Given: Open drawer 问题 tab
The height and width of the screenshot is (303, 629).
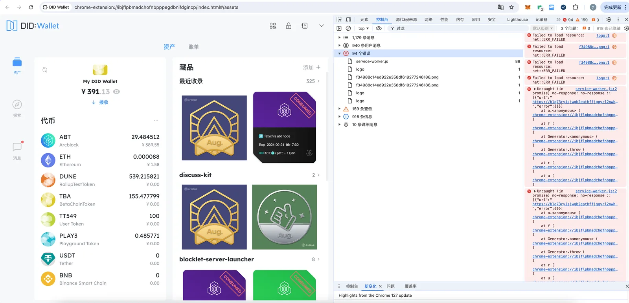Looking at the screenshot, I should 390,286.
